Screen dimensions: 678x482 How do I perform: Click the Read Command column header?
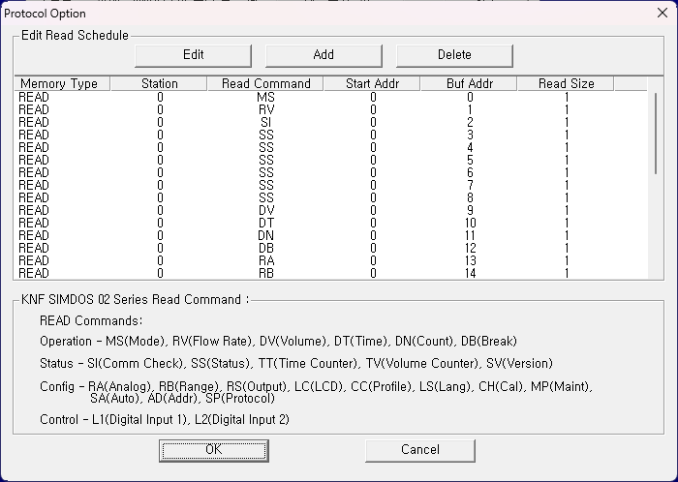click(x=265, y=83)
